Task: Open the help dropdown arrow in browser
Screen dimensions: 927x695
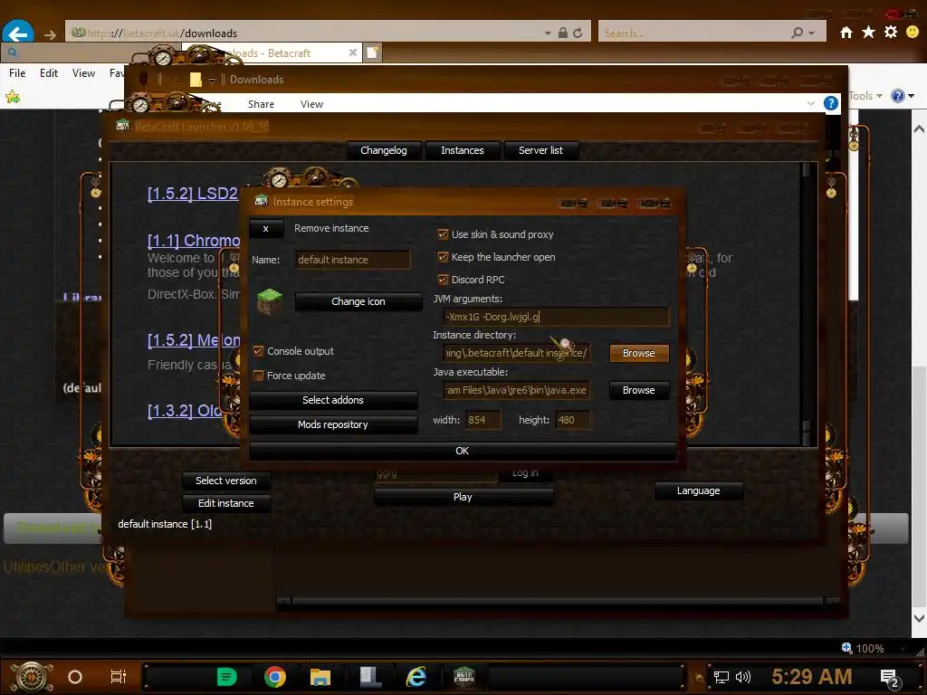Action: [911, 96]
